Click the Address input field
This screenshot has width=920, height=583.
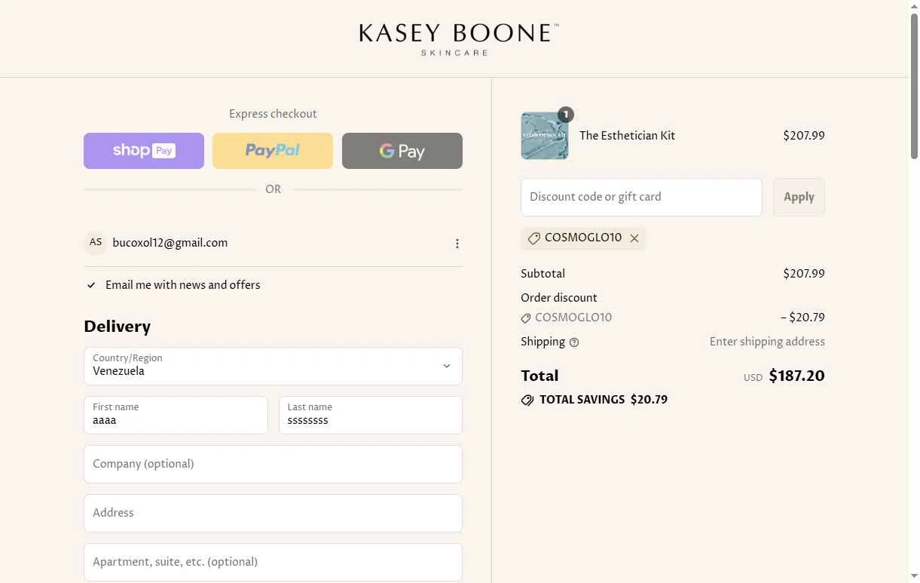tap(273, 513)
